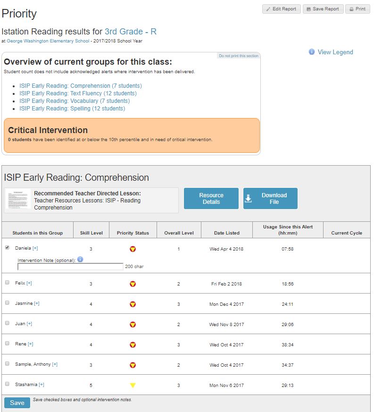Screen dimensions: 374x412
Task: Click date cell Wed Apr 4 2018
Action: click(x=226, y=249)
